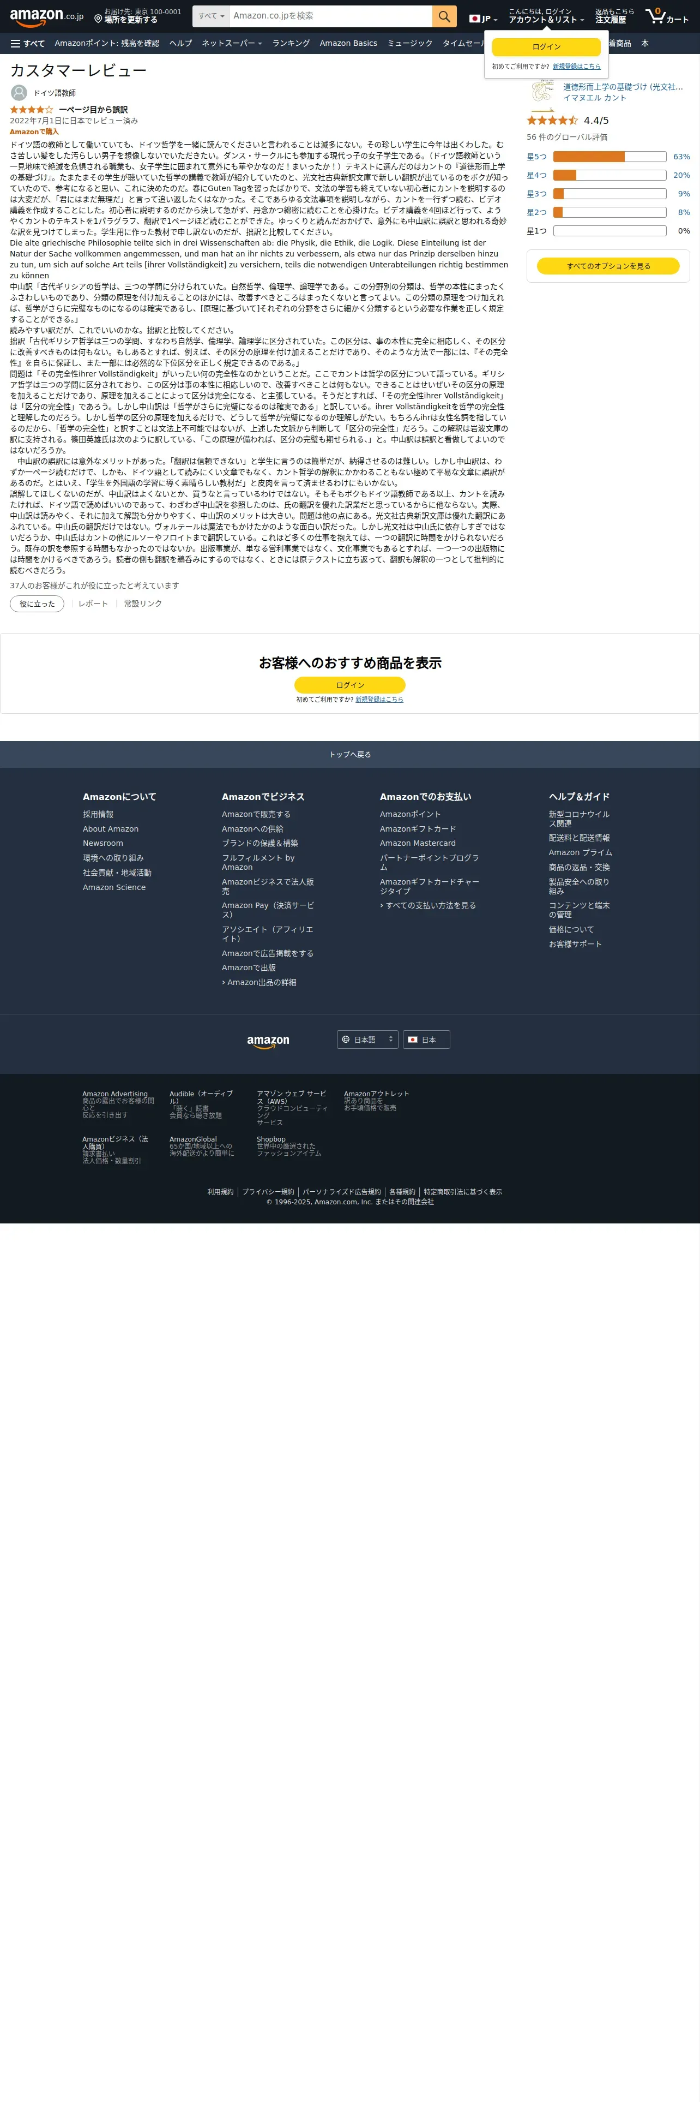Image resolution: width=700 pixels, height=2102 pixels.
Task: Click 63% percentage next to 星5つ
Action: pyautogui.click(x=681, y=157)
